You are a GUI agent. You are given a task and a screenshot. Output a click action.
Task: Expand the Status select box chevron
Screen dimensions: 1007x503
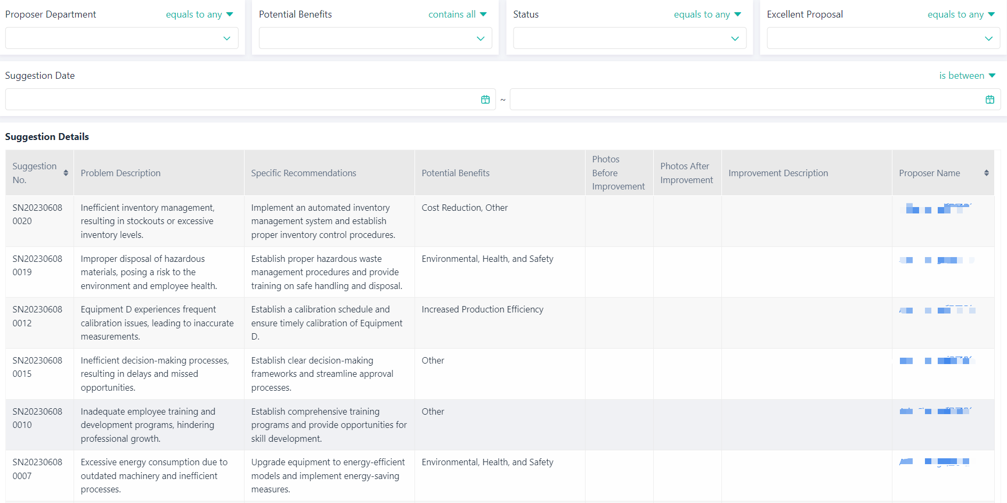pyautogui.click(x=735, y=38)
